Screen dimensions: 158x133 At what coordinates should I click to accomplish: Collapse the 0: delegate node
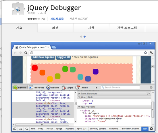(83, 113)
